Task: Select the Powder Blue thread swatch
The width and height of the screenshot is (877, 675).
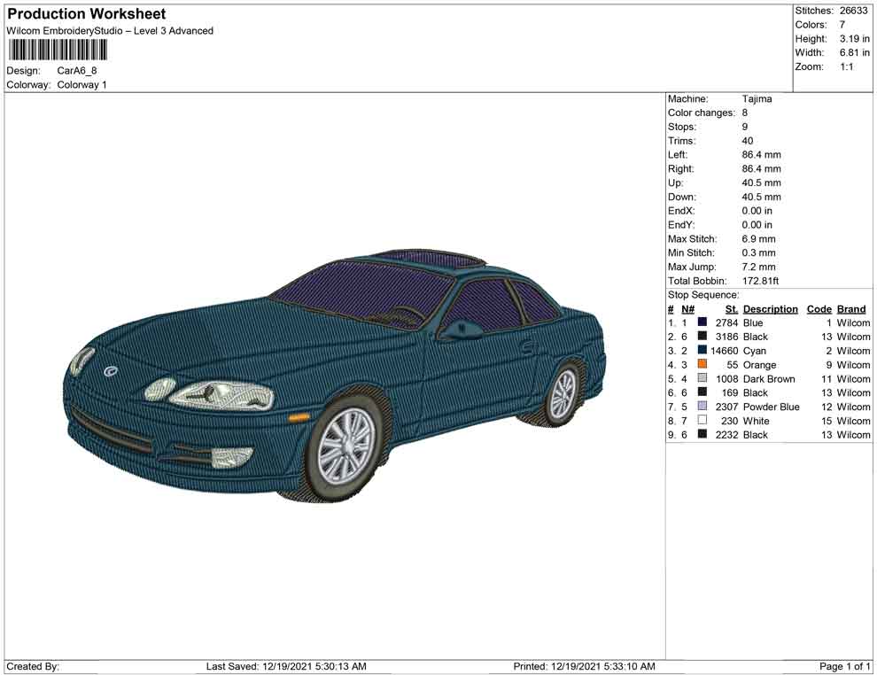Action: pos(702,407)
